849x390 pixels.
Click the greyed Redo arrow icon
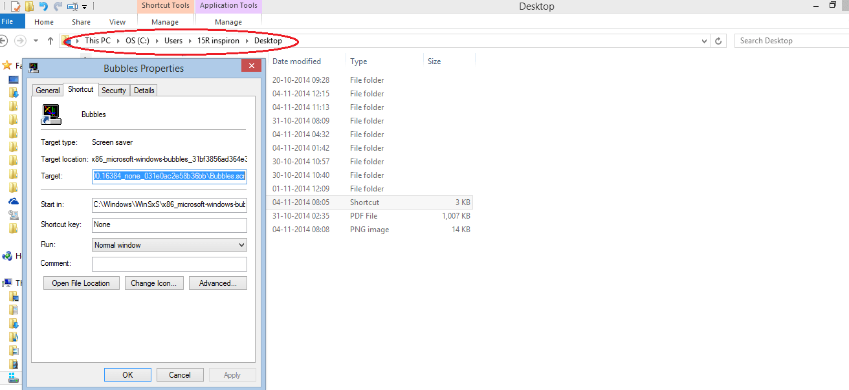click(57, 6)
